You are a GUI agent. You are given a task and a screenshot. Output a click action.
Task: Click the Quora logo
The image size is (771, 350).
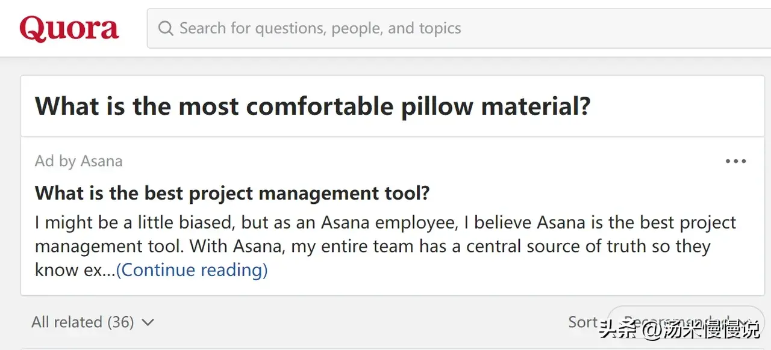click(x=69, y=29)
